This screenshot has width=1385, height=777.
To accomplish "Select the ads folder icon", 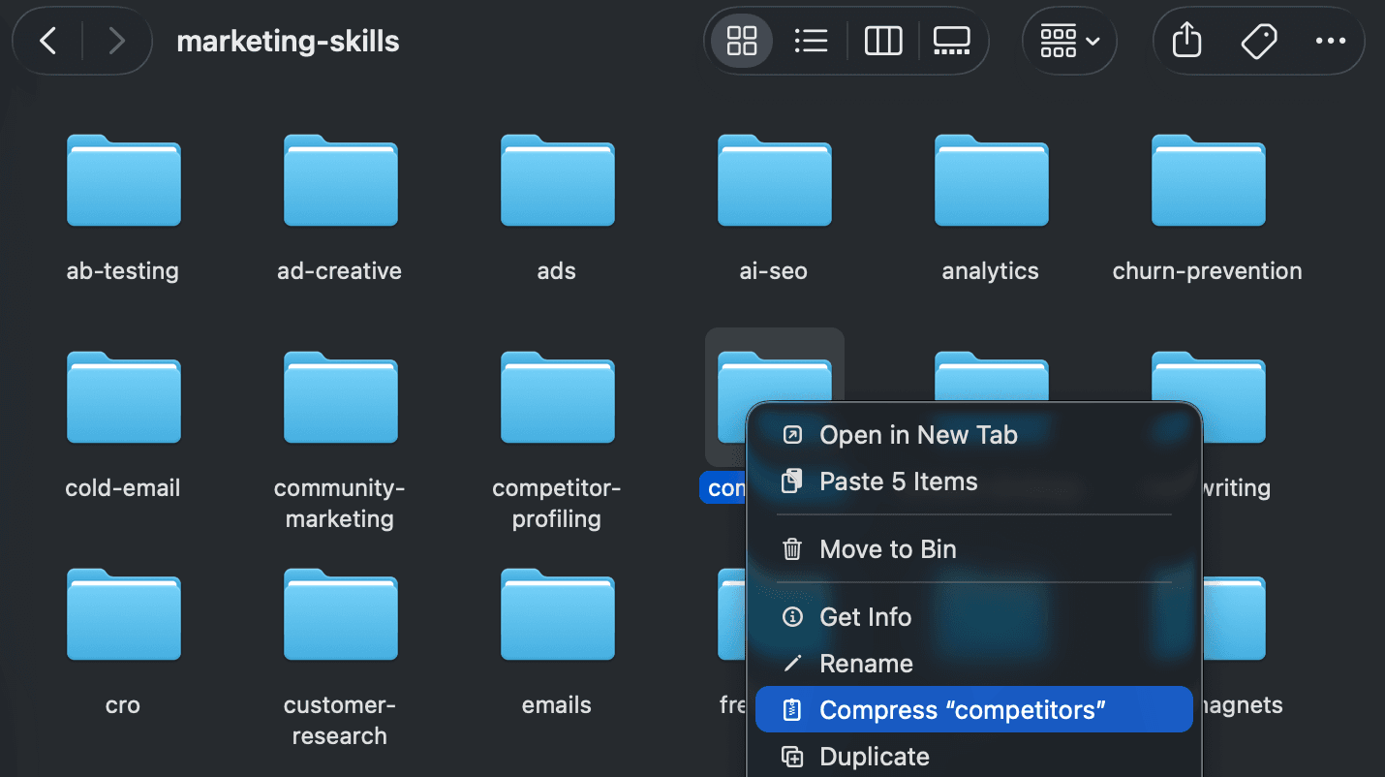I will (557, 180).
